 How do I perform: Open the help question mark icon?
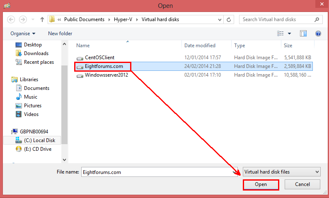point(318,34)
